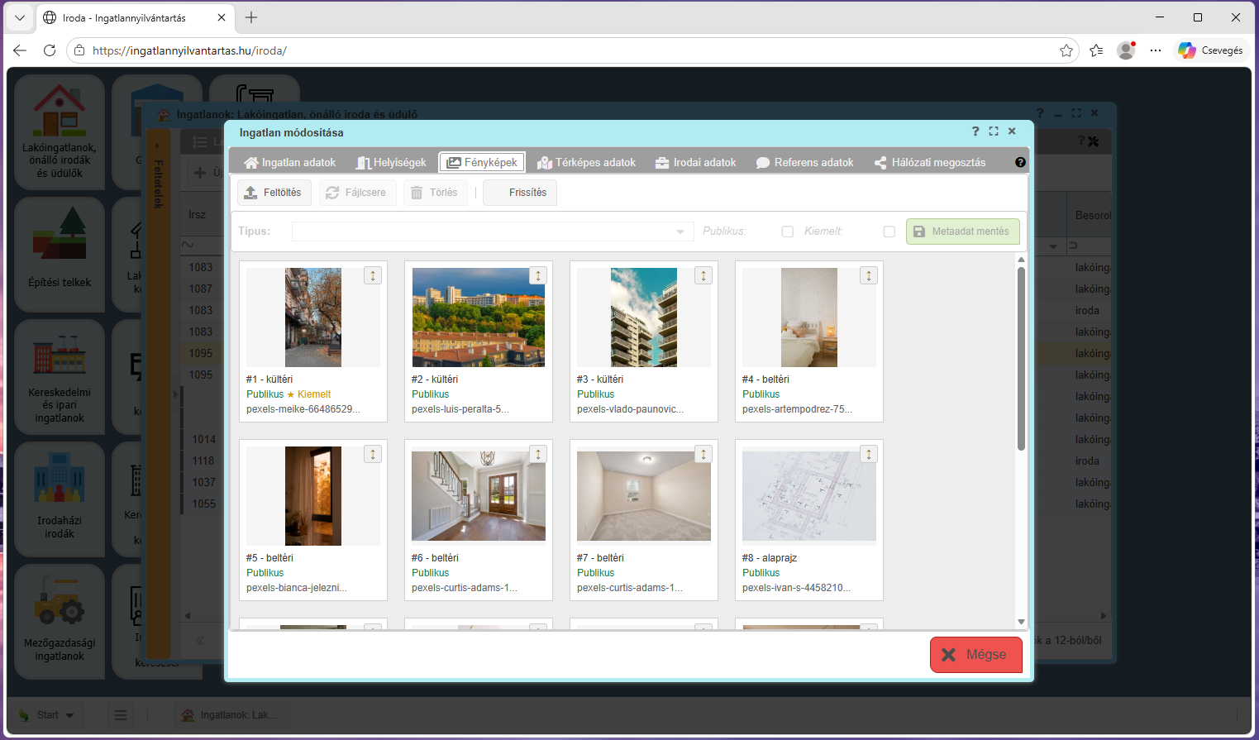Open the browser tab list chevron
Image resolution: width=1259 pixels, height=740 pixels.
[20, 17]
